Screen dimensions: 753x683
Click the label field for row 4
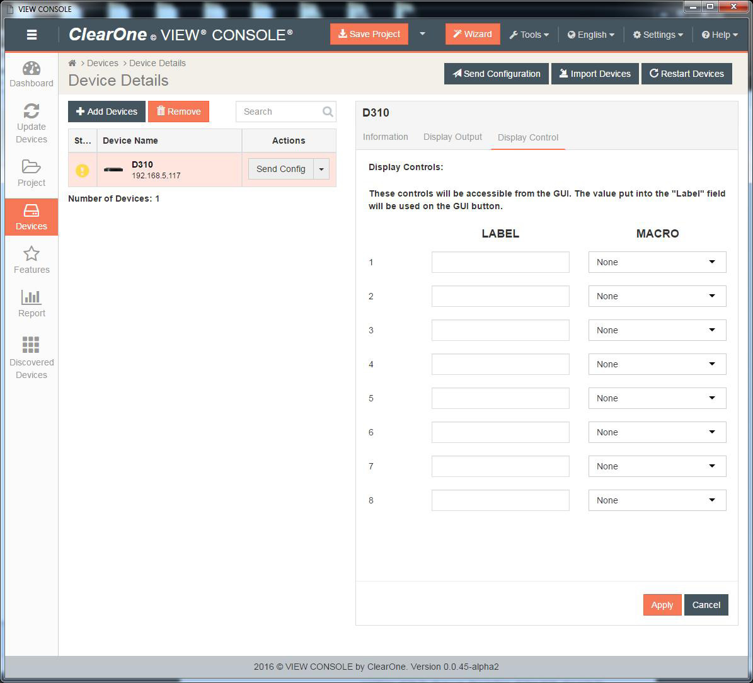tap(500, 365)
